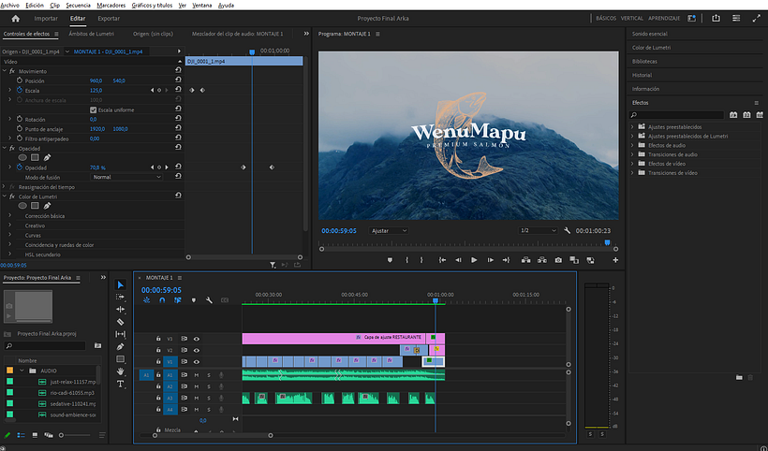768x451 pixels.
Task: Play the program monitor
Action: [474, 260]
